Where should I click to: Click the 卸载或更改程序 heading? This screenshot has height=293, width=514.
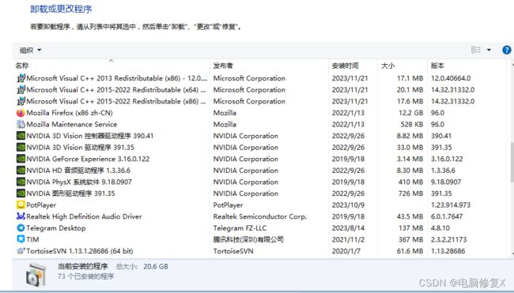pyautogui.click(x=61, y=9)
